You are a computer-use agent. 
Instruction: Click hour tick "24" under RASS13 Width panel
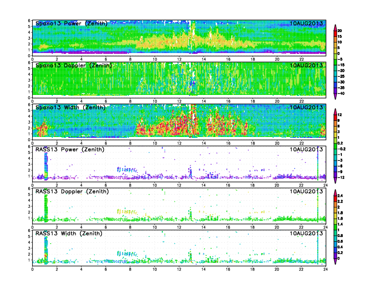pos(325,269)
